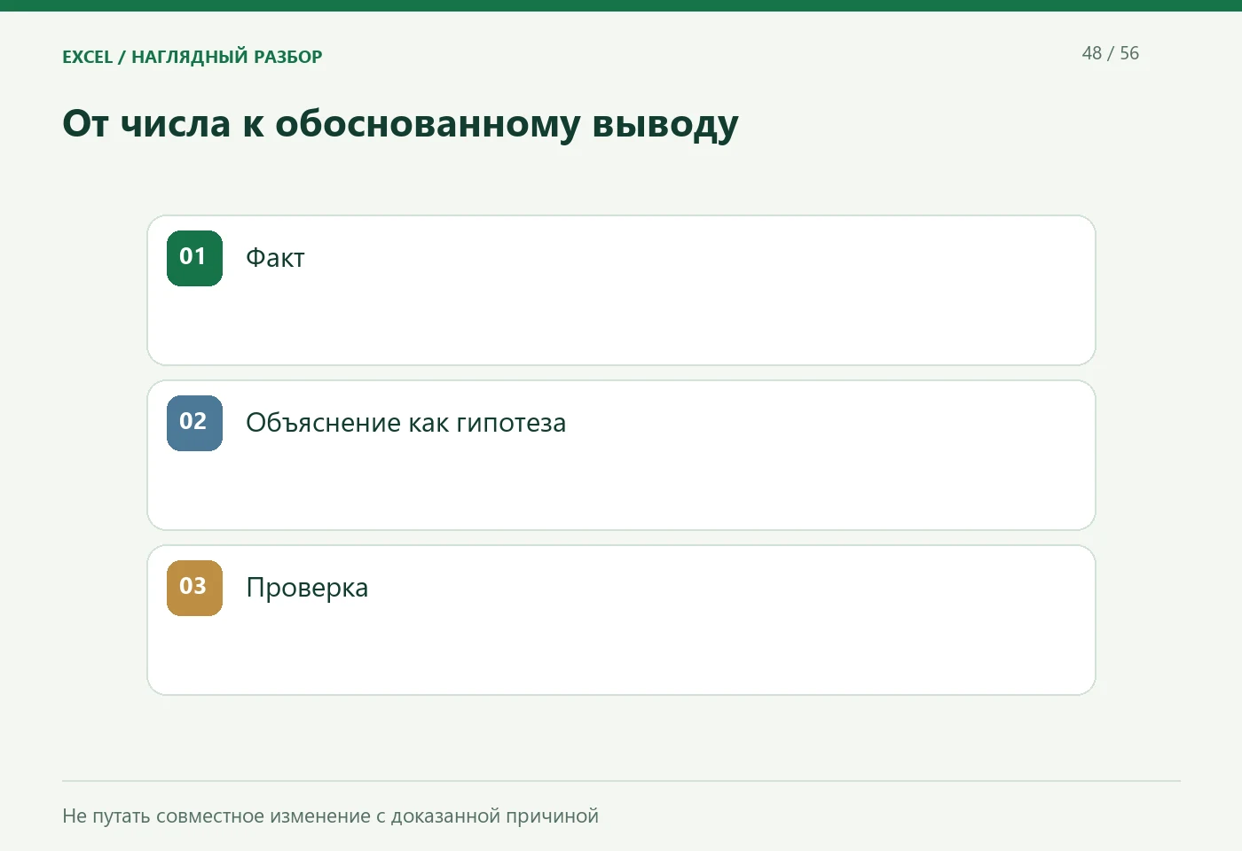Click the green 01 step badge
This screenshot has width=1242, height=851.
coord(194,258)
